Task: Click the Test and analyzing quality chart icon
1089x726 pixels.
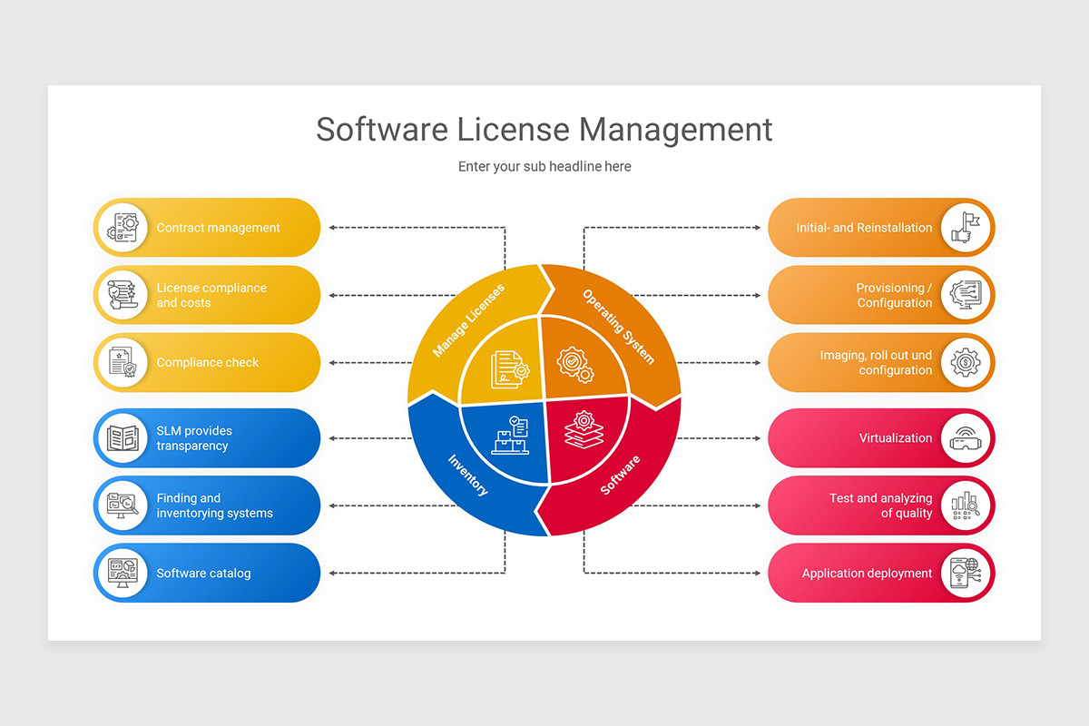Action: click(x=966, y=505)
